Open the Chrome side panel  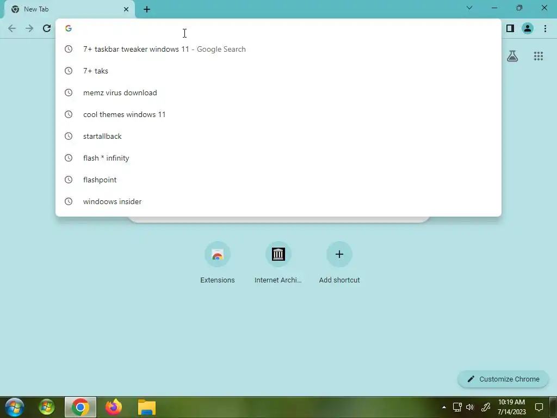(510, 28)
